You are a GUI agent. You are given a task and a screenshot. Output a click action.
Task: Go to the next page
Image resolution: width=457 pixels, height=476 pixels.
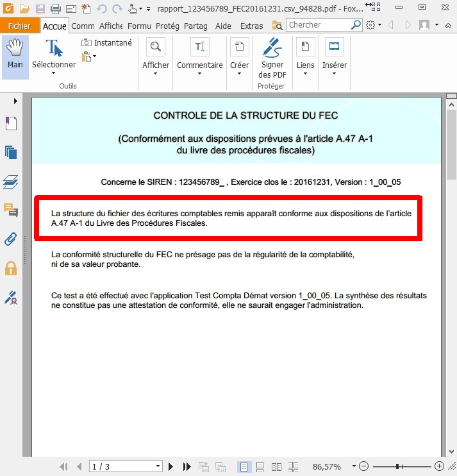tap(170, 466)
